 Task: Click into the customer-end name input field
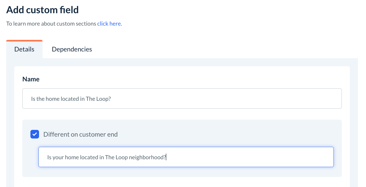coord(186,157)
